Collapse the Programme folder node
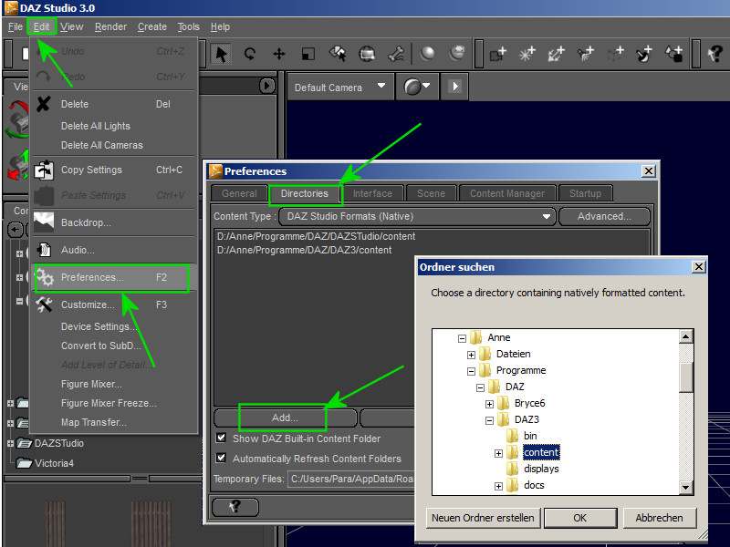 pos(471,371)
